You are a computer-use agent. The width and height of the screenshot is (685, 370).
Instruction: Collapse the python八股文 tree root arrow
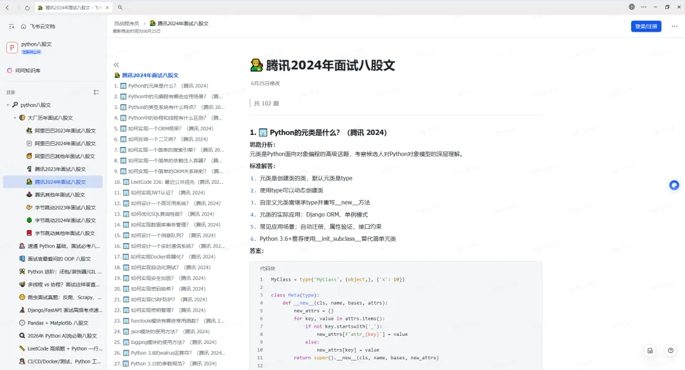8,105
